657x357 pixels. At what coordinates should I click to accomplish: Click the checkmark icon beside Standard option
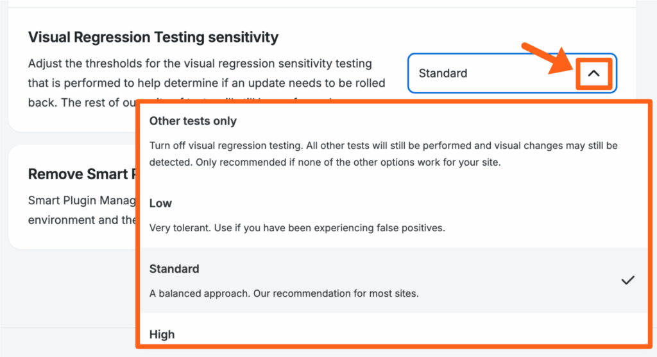(628, 280)
